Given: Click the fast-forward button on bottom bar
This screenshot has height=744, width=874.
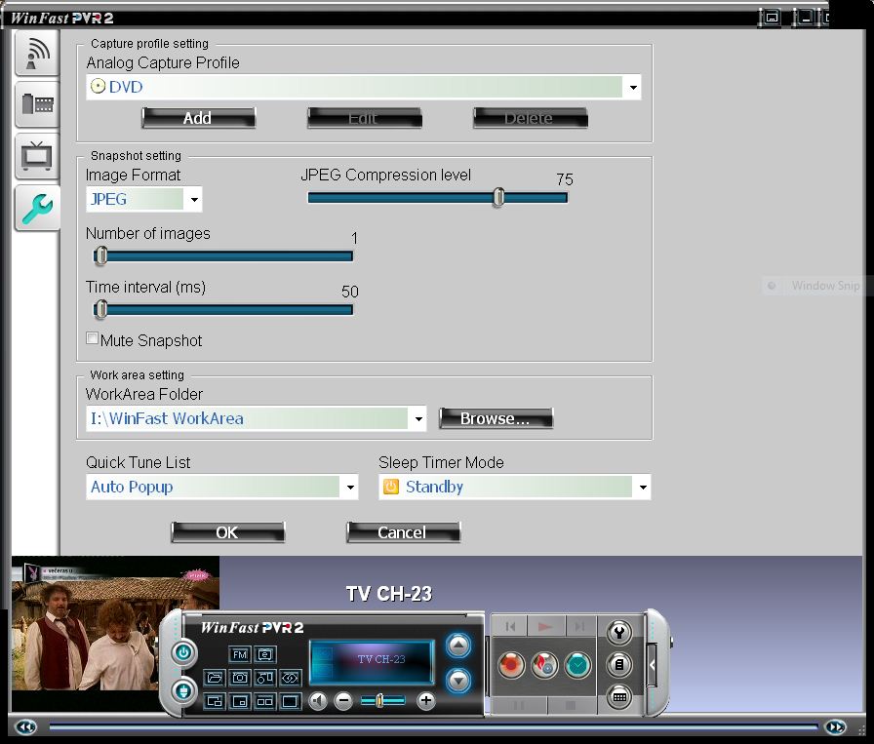Looking at the screenshot, I should 835,726.
